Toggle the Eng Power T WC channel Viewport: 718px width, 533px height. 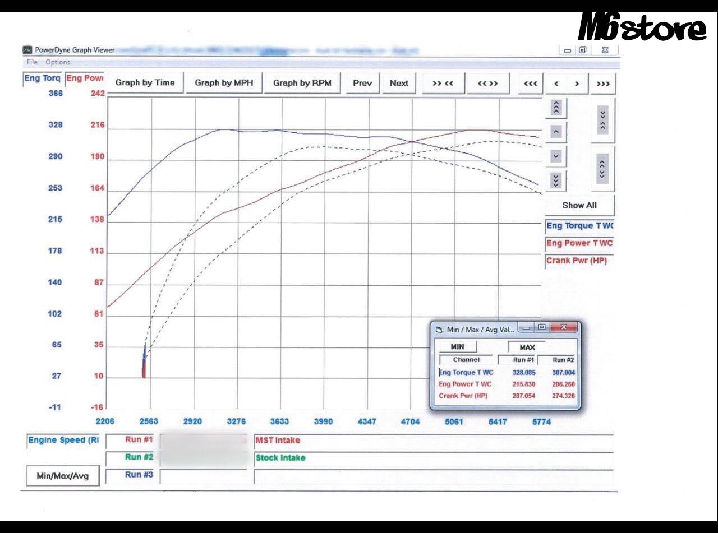(579, 243)
